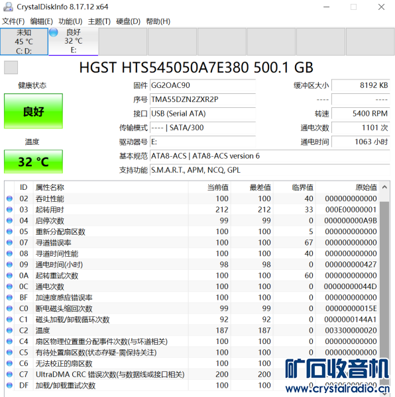Select the 无法校正的扇区数 attribute name
Screen dimensions: 395x397
pos(64,363)
